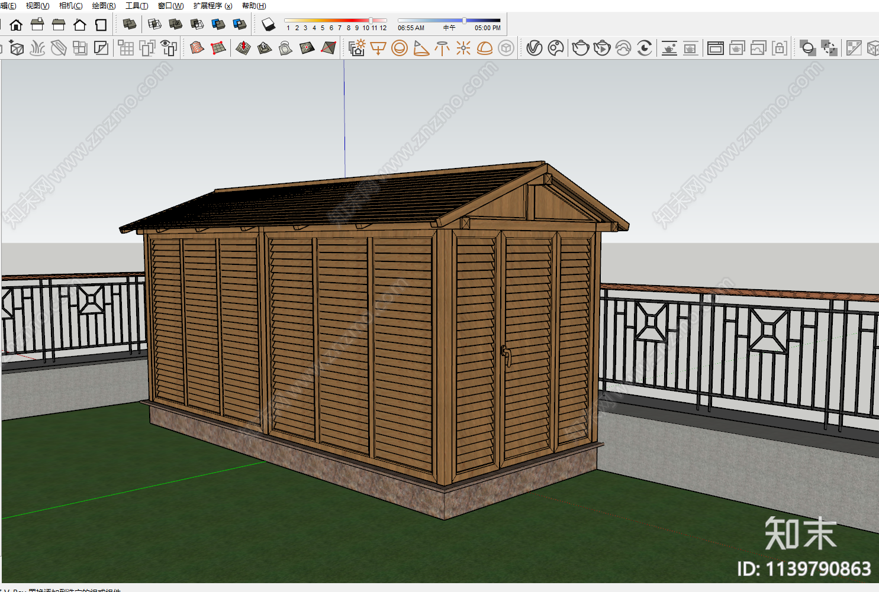The image size is (879, 592).
Task: Create a V-Ray IES Light
Action: click(442, 48)
